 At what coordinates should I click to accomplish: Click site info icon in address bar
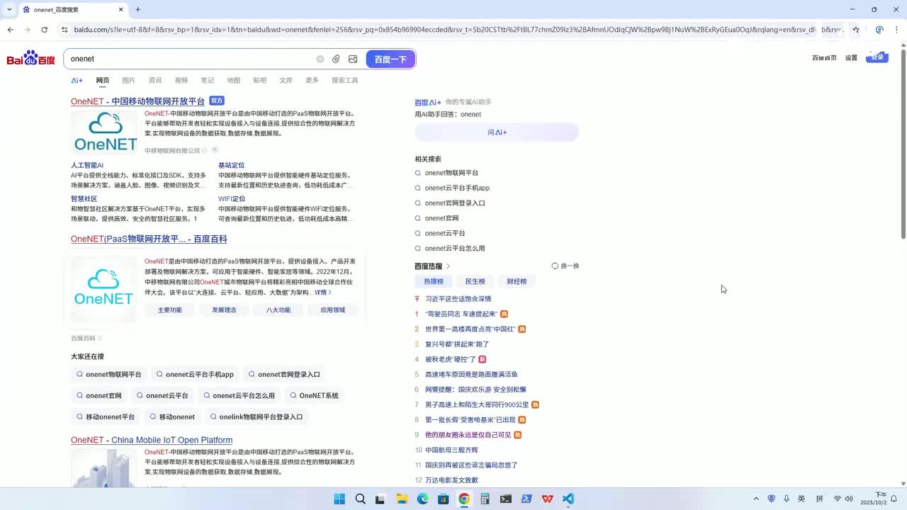(64, 30)
